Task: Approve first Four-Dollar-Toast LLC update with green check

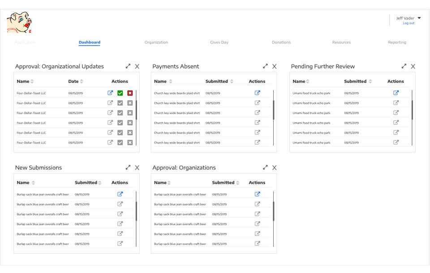Action: 120,93
